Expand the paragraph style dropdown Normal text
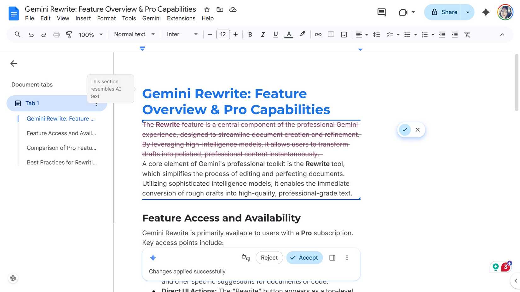This screenshot has height=292, width=520. 134,35
